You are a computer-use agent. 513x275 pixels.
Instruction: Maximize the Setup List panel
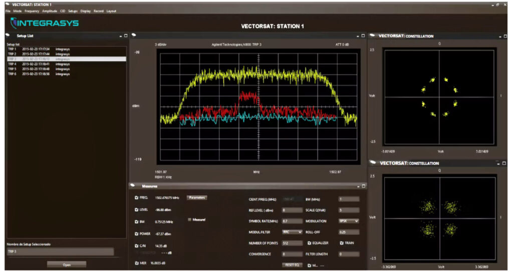point(126,36)
